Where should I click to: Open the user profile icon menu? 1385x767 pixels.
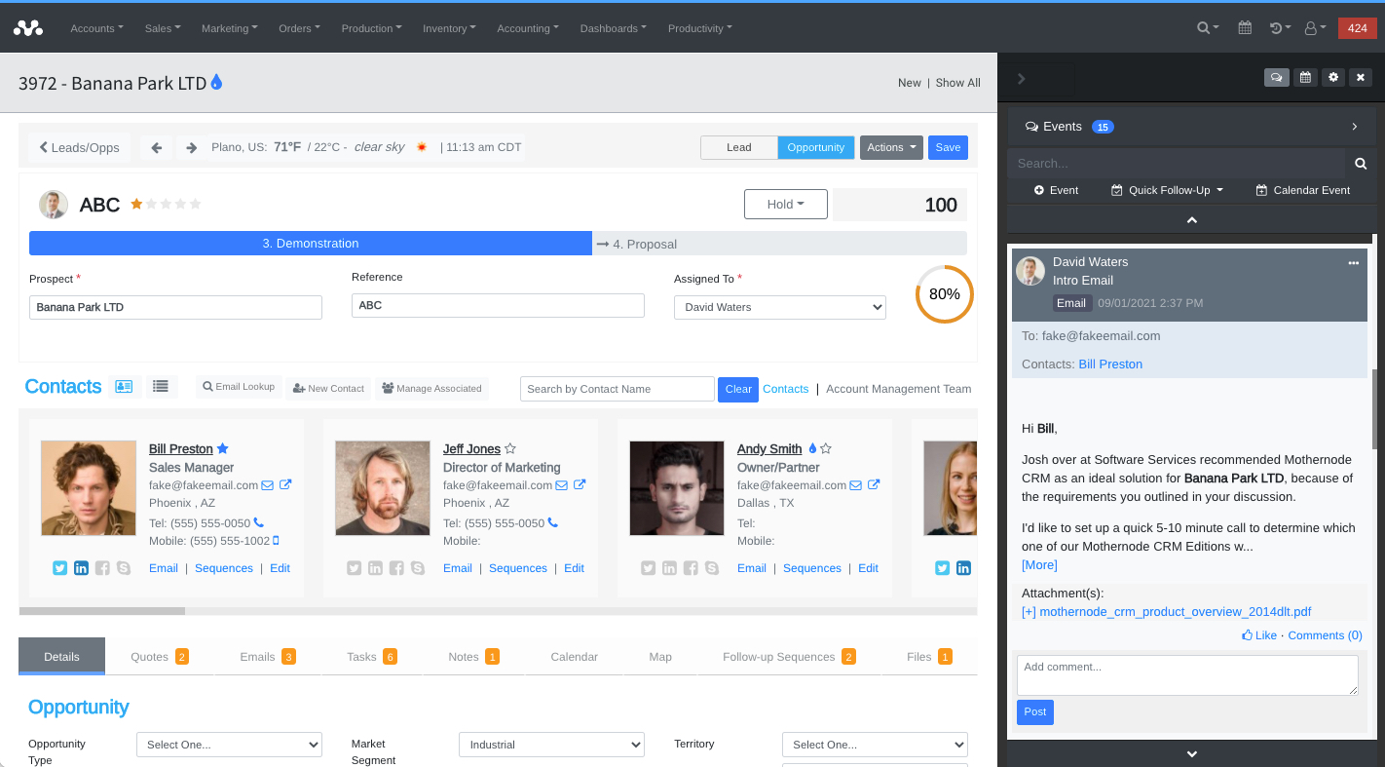1315,28
